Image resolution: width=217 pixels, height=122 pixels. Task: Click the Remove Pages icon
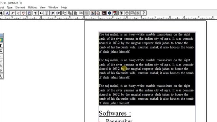point(70,13)
